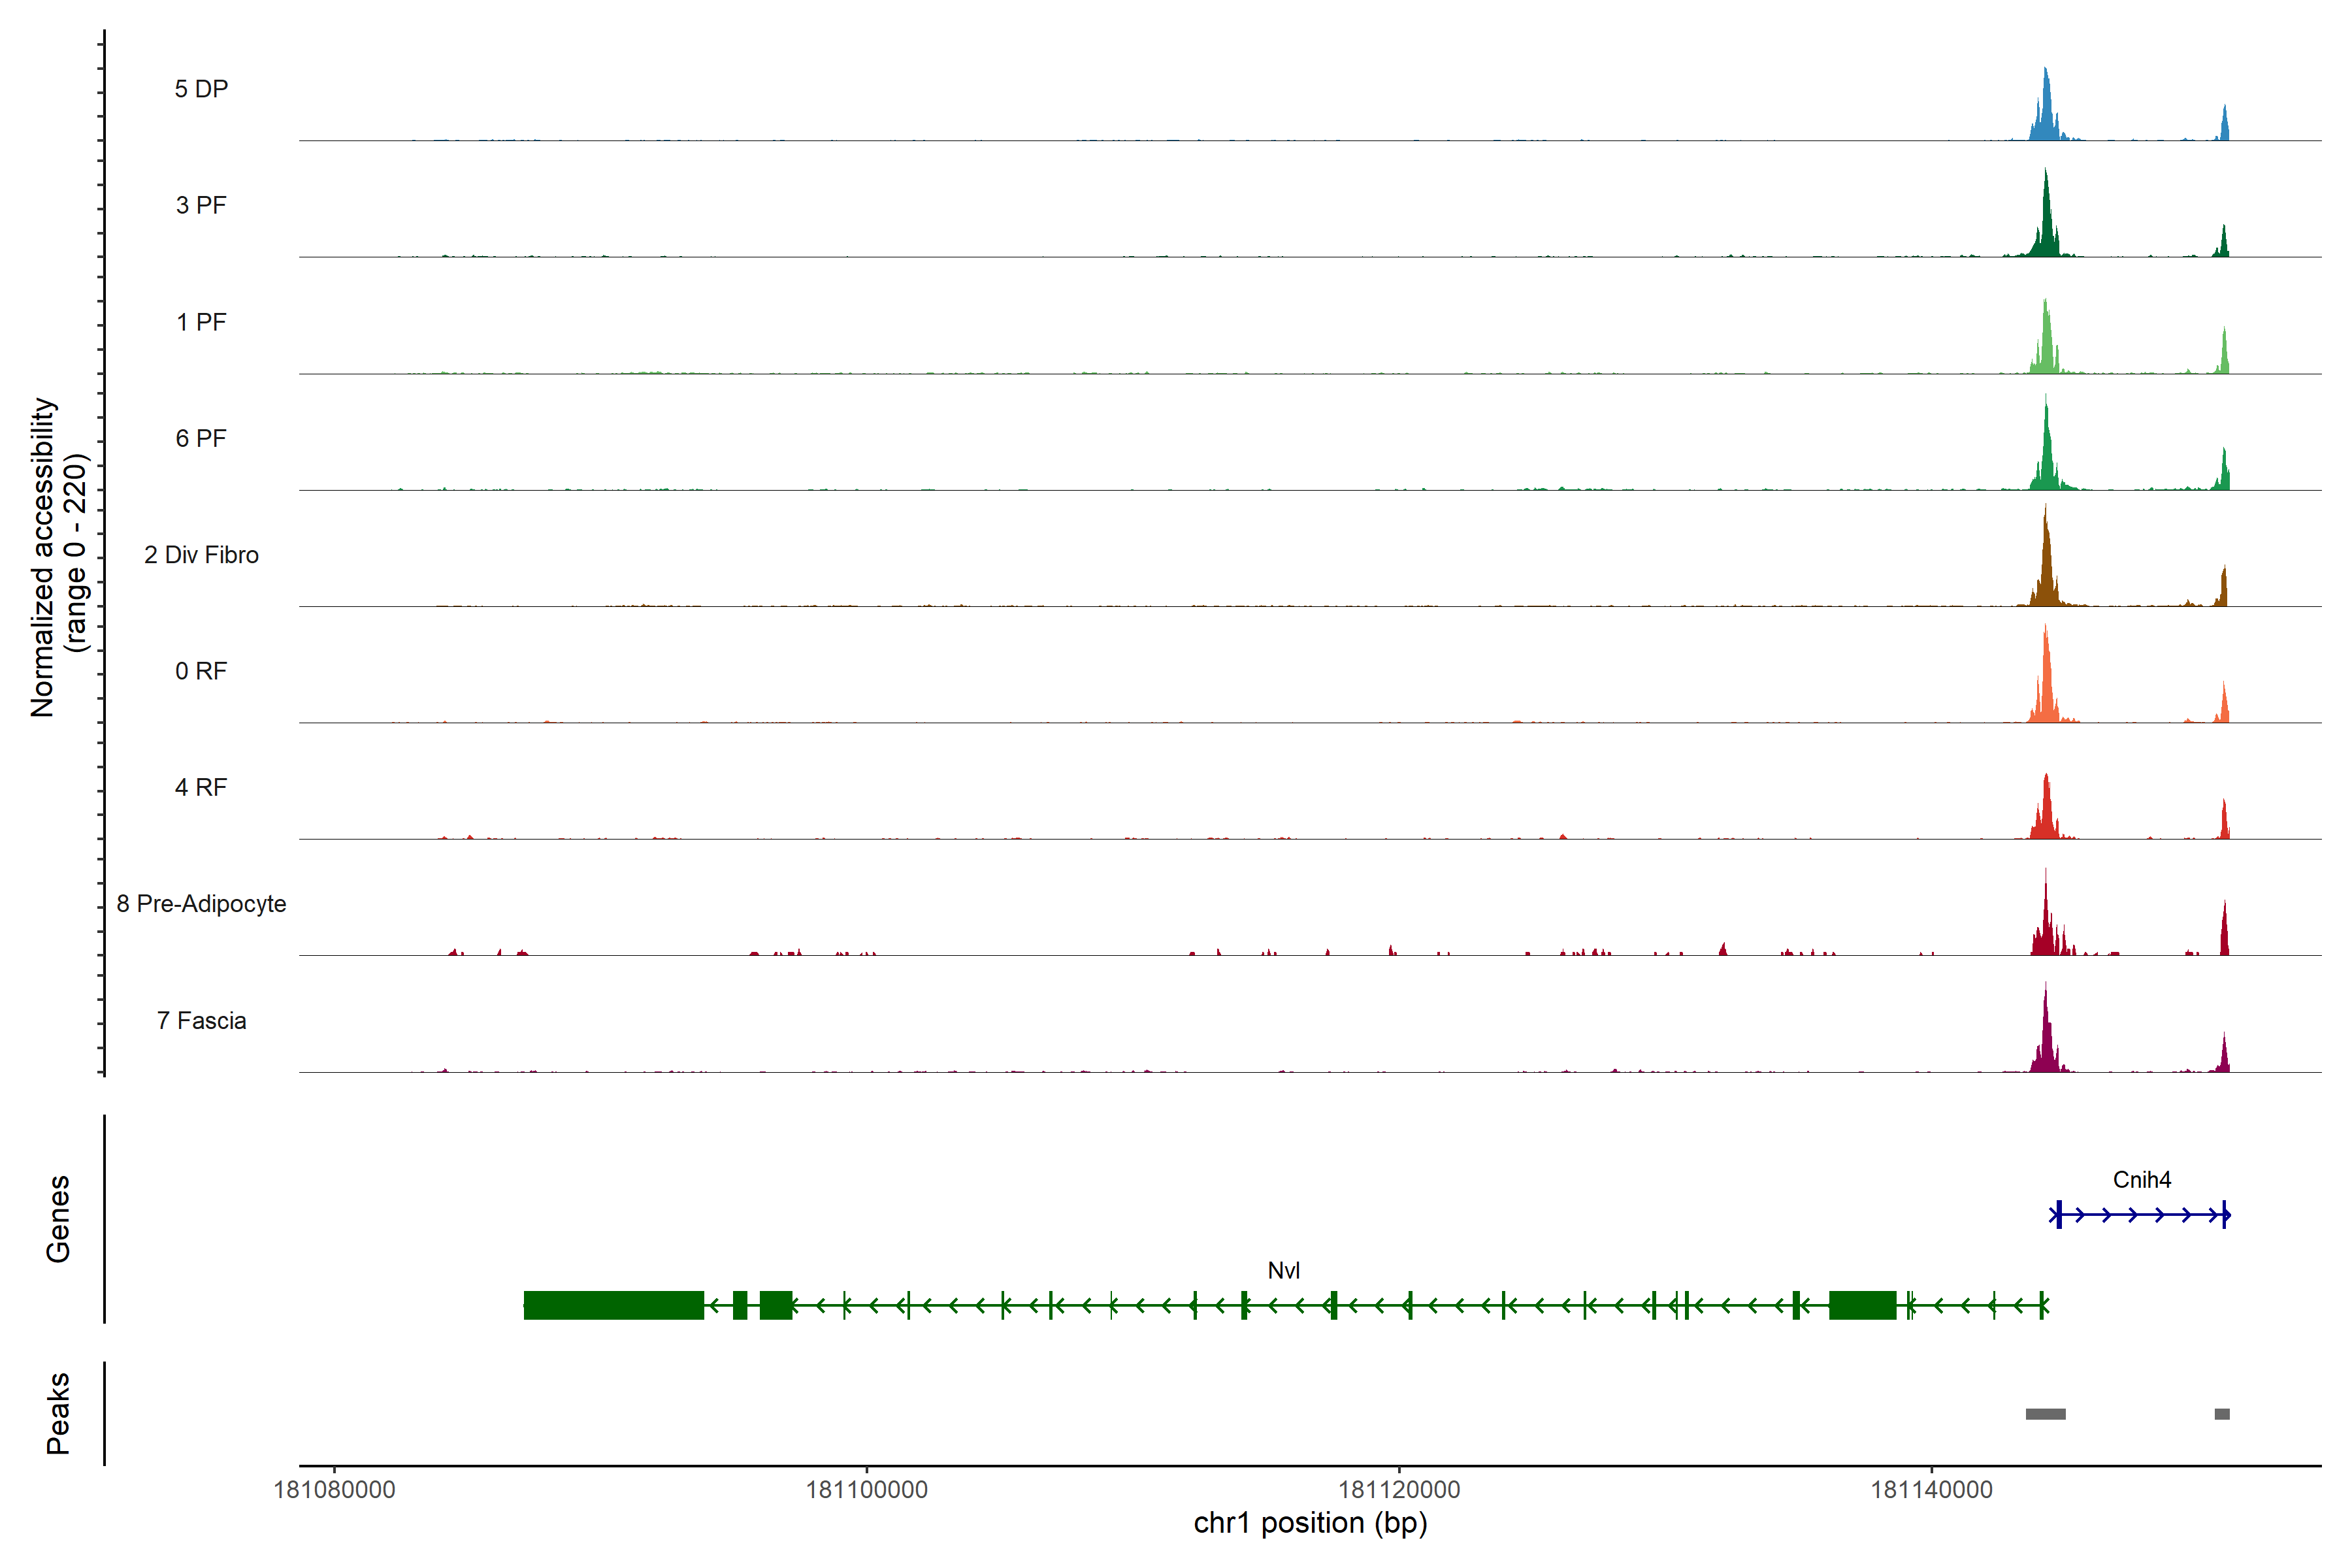This screenshot has width=2352, height=1568.
Task: Click the tall orange 0 RF peak
Action: pos(2046,690)
